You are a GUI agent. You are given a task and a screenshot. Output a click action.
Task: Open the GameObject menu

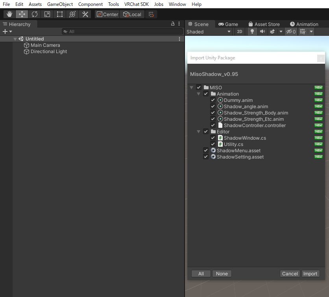60,4
